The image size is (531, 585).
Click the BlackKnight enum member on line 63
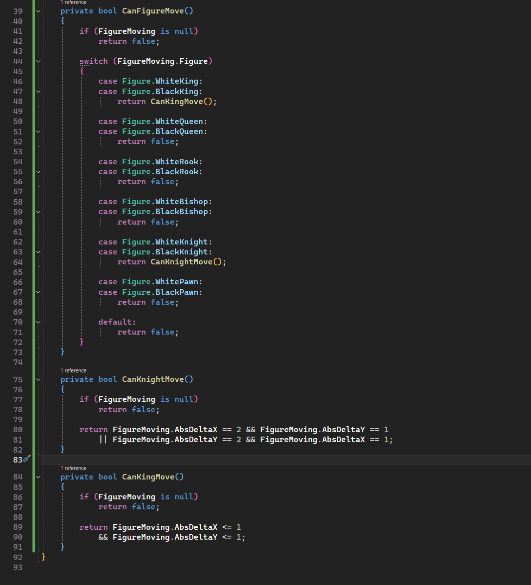click(181, 252)
